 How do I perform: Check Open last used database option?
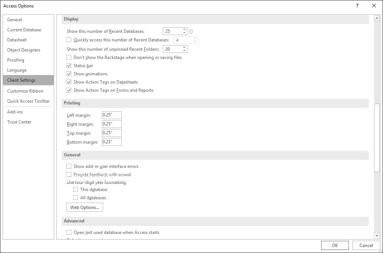pos(69,232)
